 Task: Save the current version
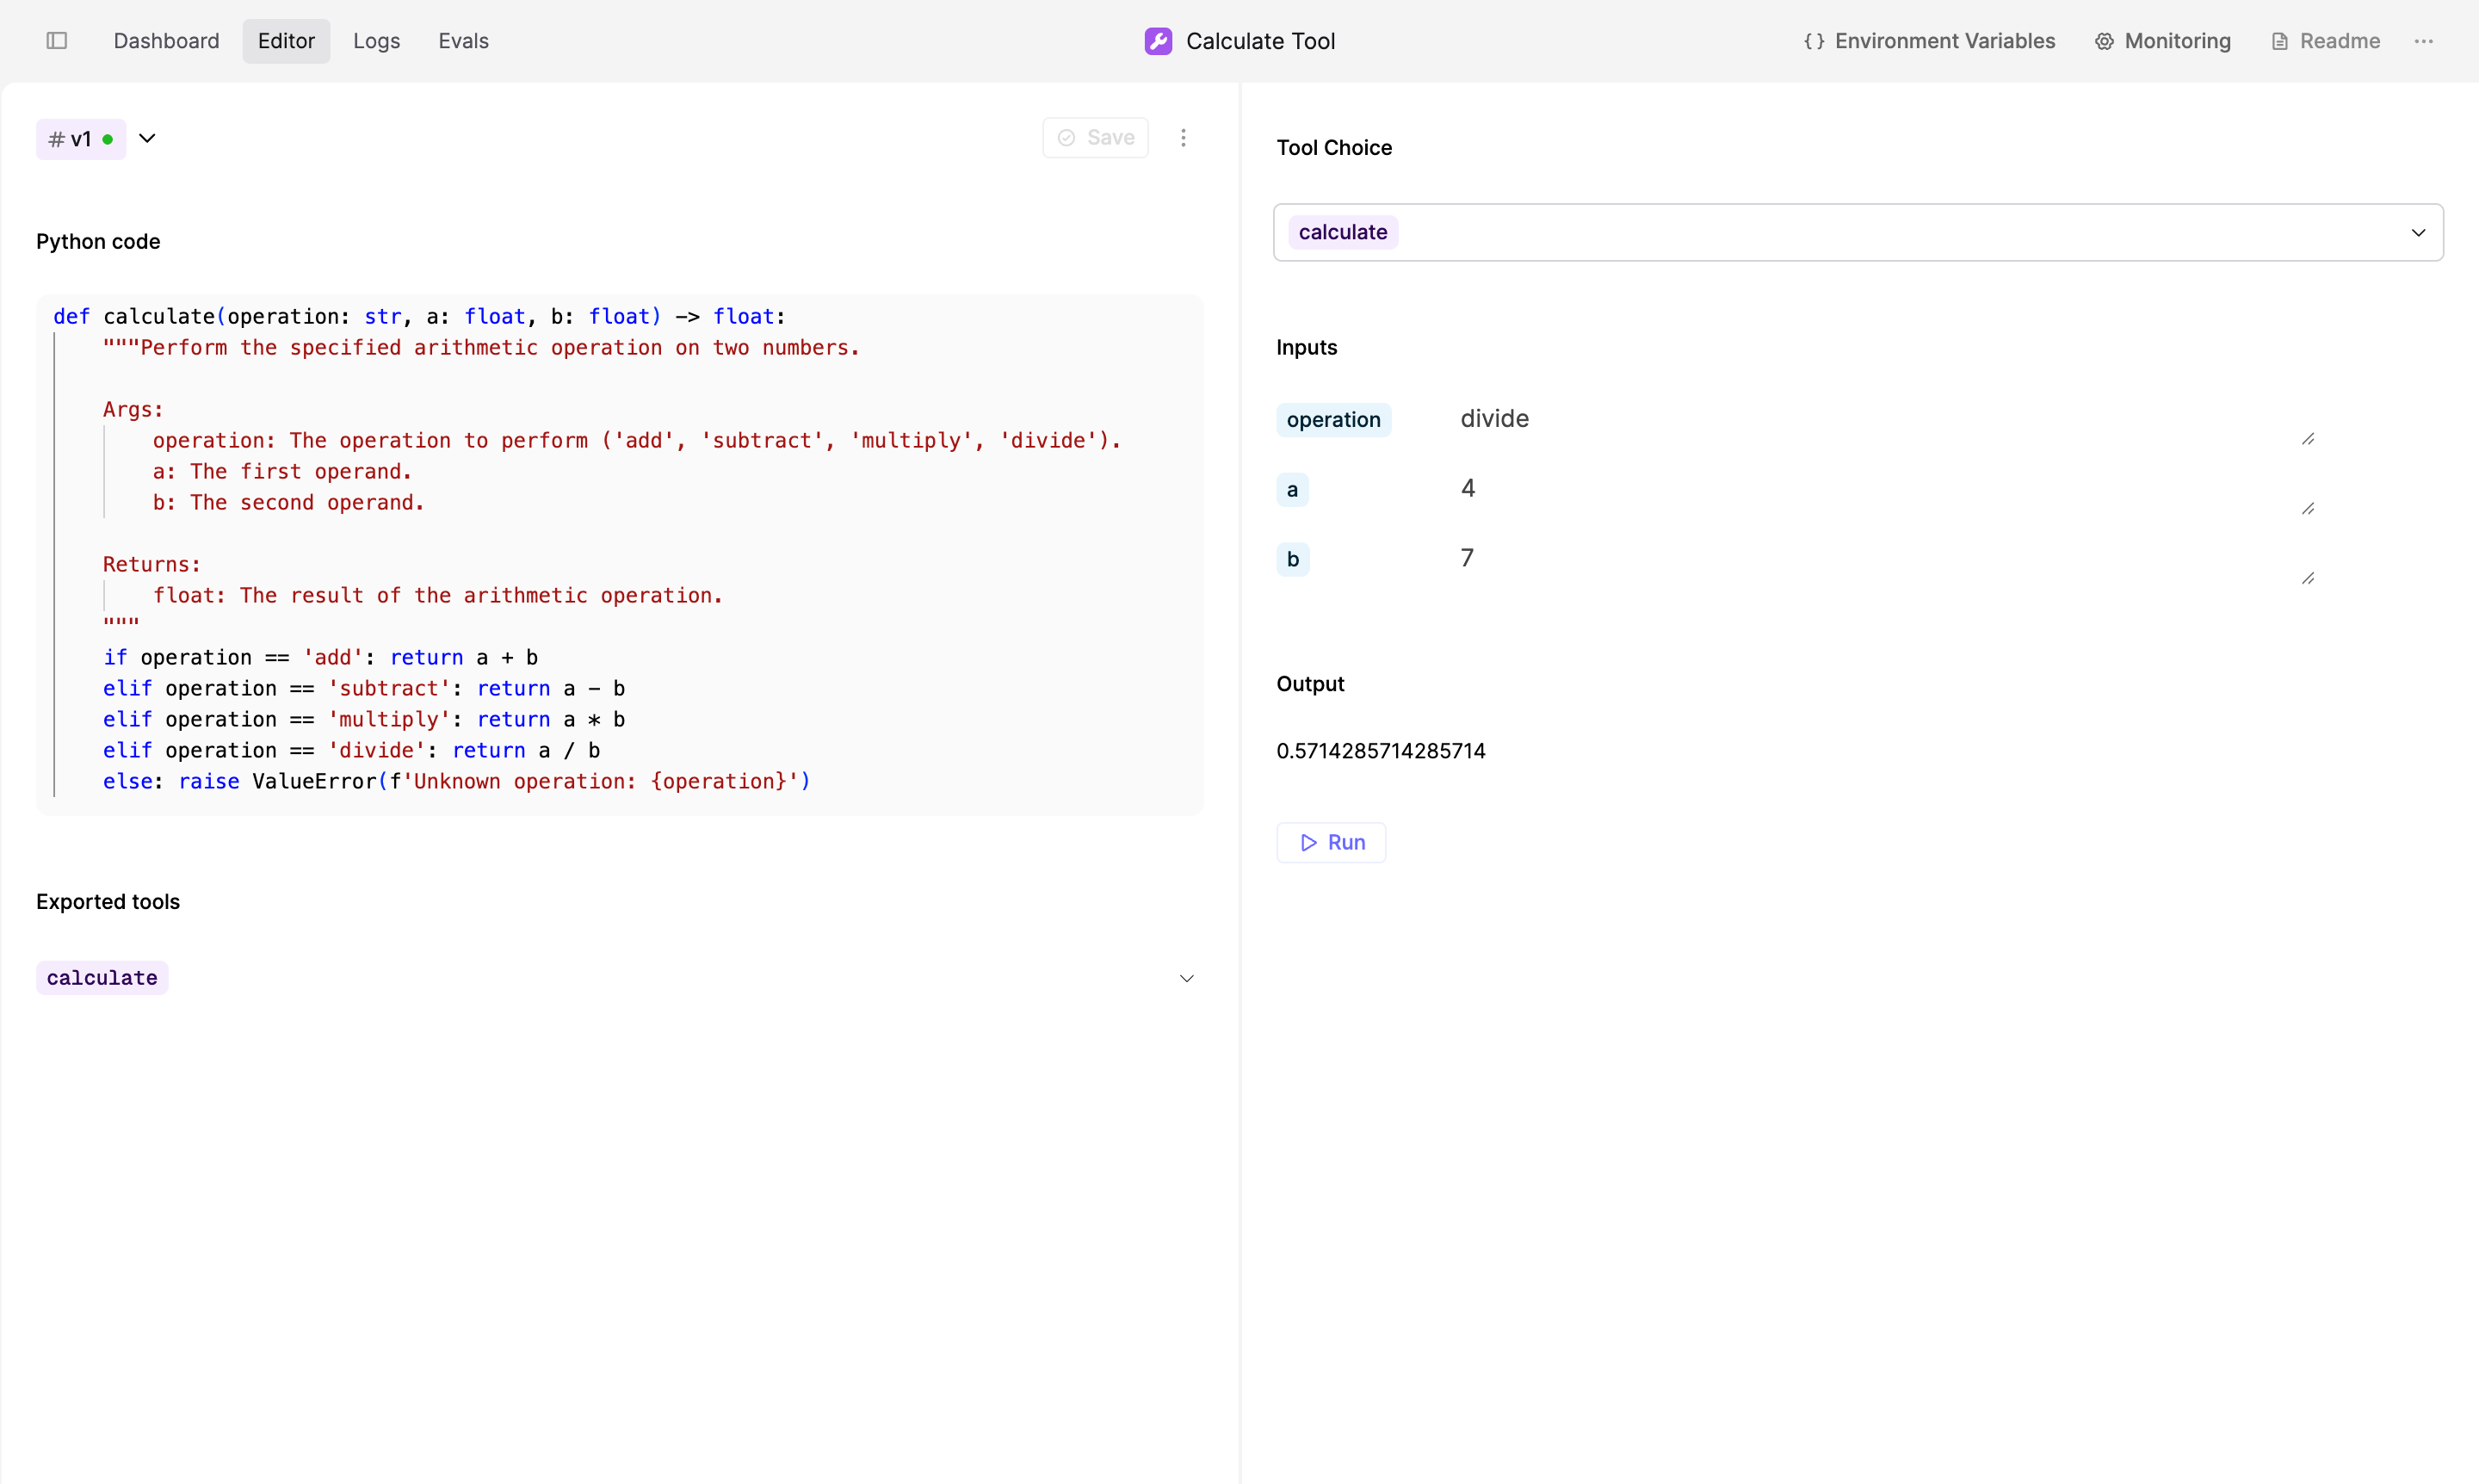[x=1095, y=138]
